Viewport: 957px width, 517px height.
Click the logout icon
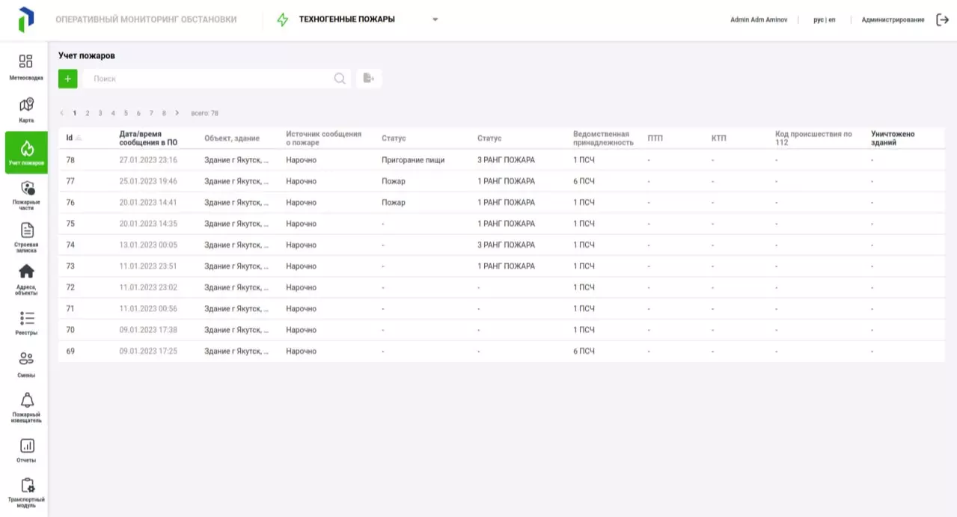point(943,20)
